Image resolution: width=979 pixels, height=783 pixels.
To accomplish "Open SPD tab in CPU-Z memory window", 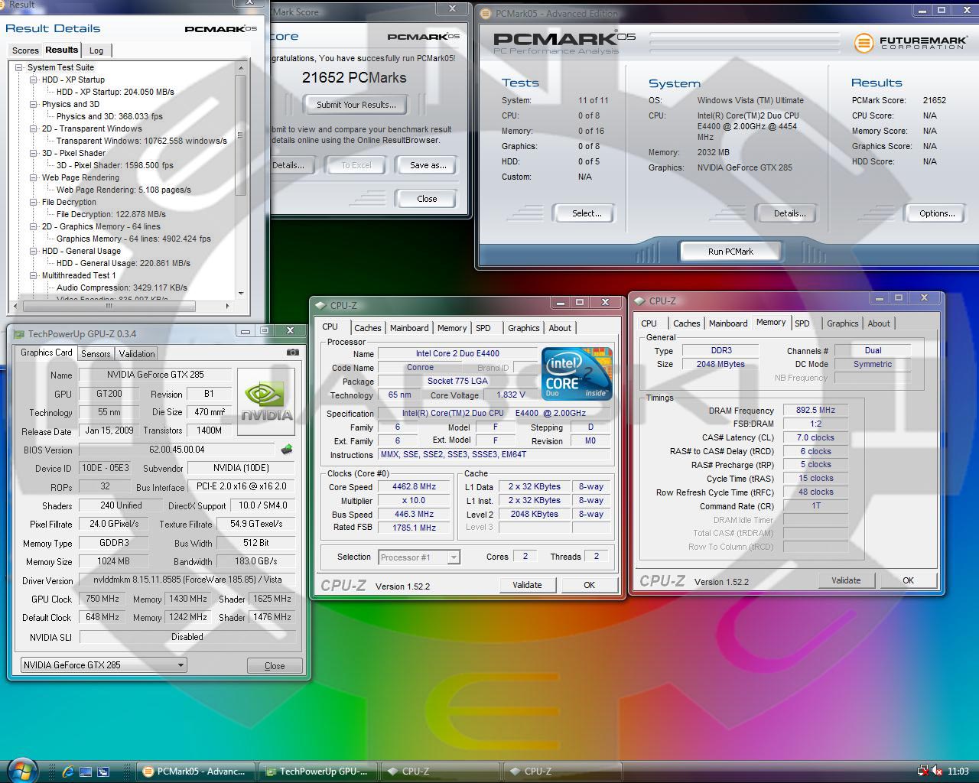I will coord(802,323).
